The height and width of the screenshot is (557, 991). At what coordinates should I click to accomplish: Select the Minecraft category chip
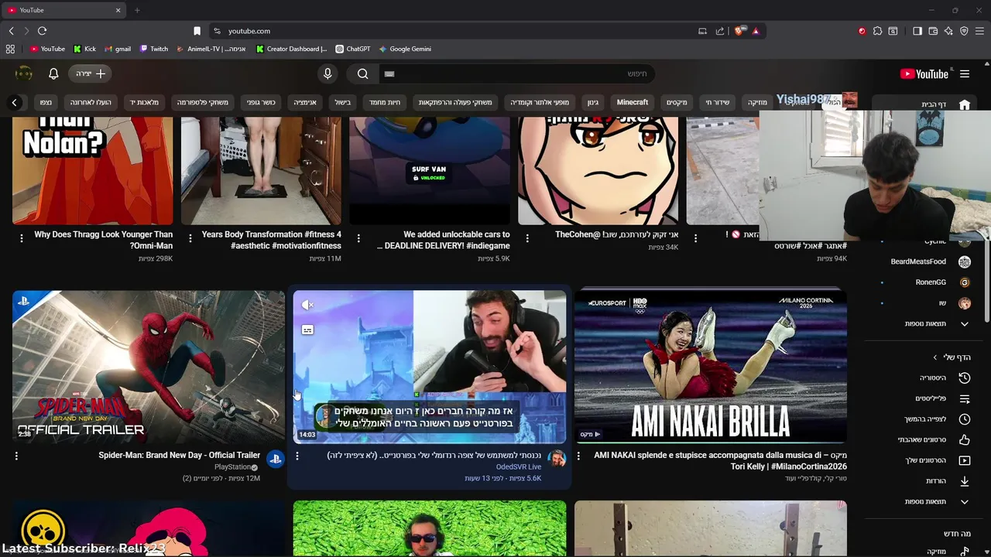click(633, 102)
